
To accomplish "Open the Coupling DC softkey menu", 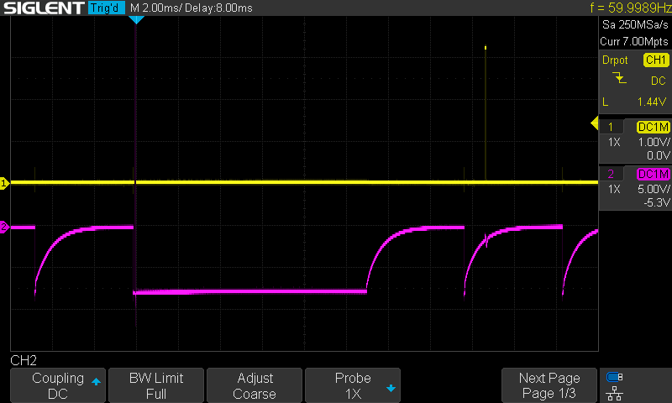I will [x=58, y=385].
